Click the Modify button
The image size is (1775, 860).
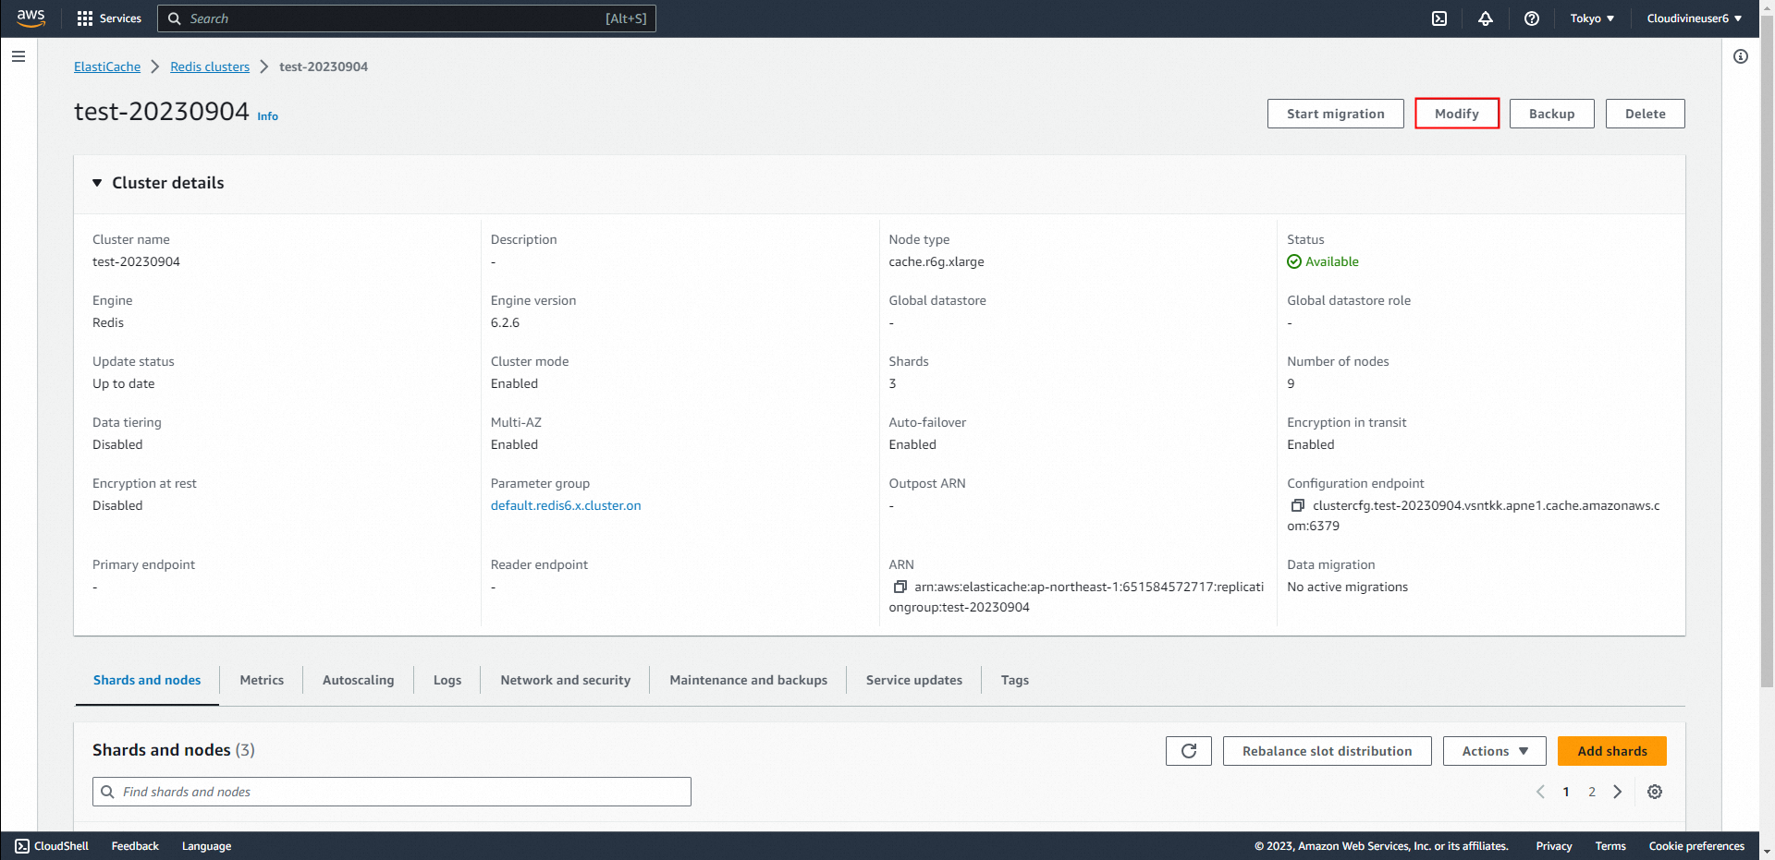click(x=1457, y=114)
